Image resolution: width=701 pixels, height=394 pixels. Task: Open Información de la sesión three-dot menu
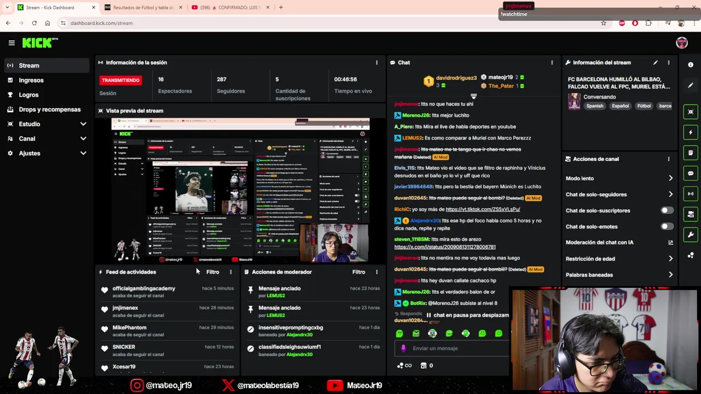[x=377, y=62]
